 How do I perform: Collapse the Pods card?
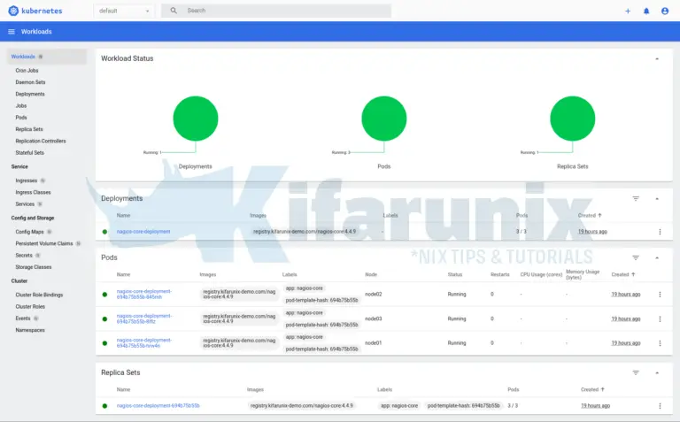[x=657, y=257]
